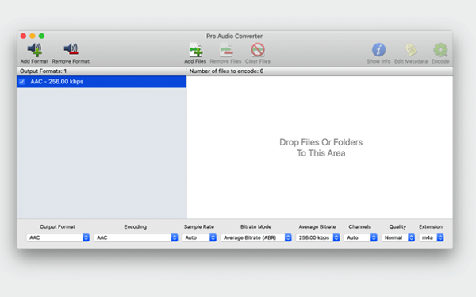Click the Remove Files toolbar icon
The height and width of the screenshot is (297, 476).
pyautogui.click(x=226, y=50)
